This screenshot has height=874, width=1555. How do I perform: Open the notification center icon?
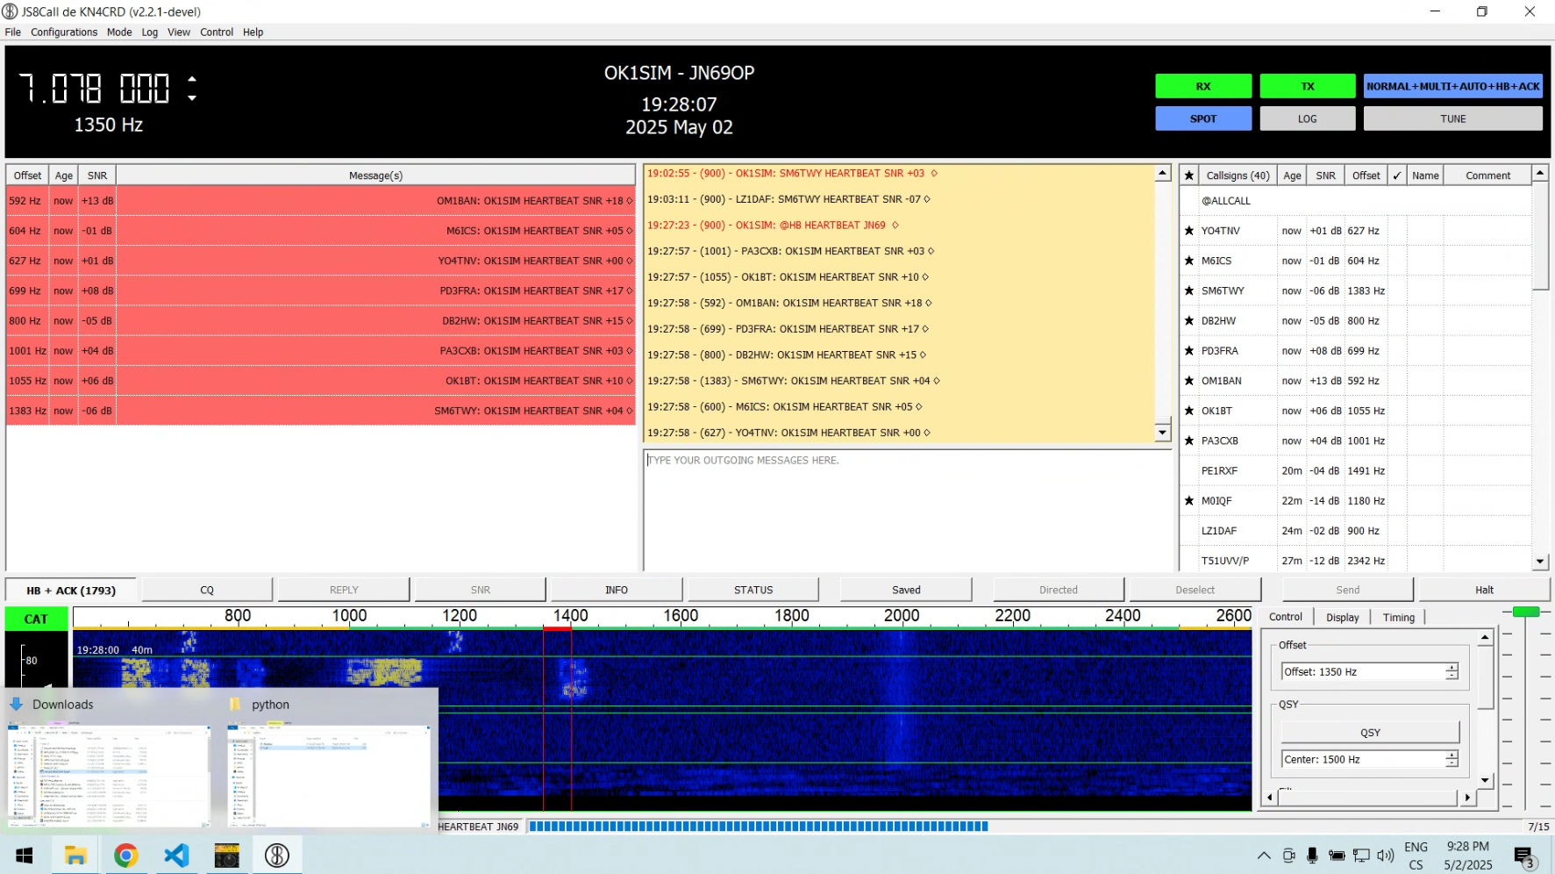(x=1524, y=856)
